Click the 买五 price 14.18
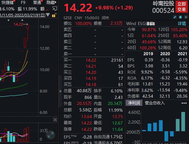Image resolution: width=189 pixels, height=144 pixels. coord(91,85)
